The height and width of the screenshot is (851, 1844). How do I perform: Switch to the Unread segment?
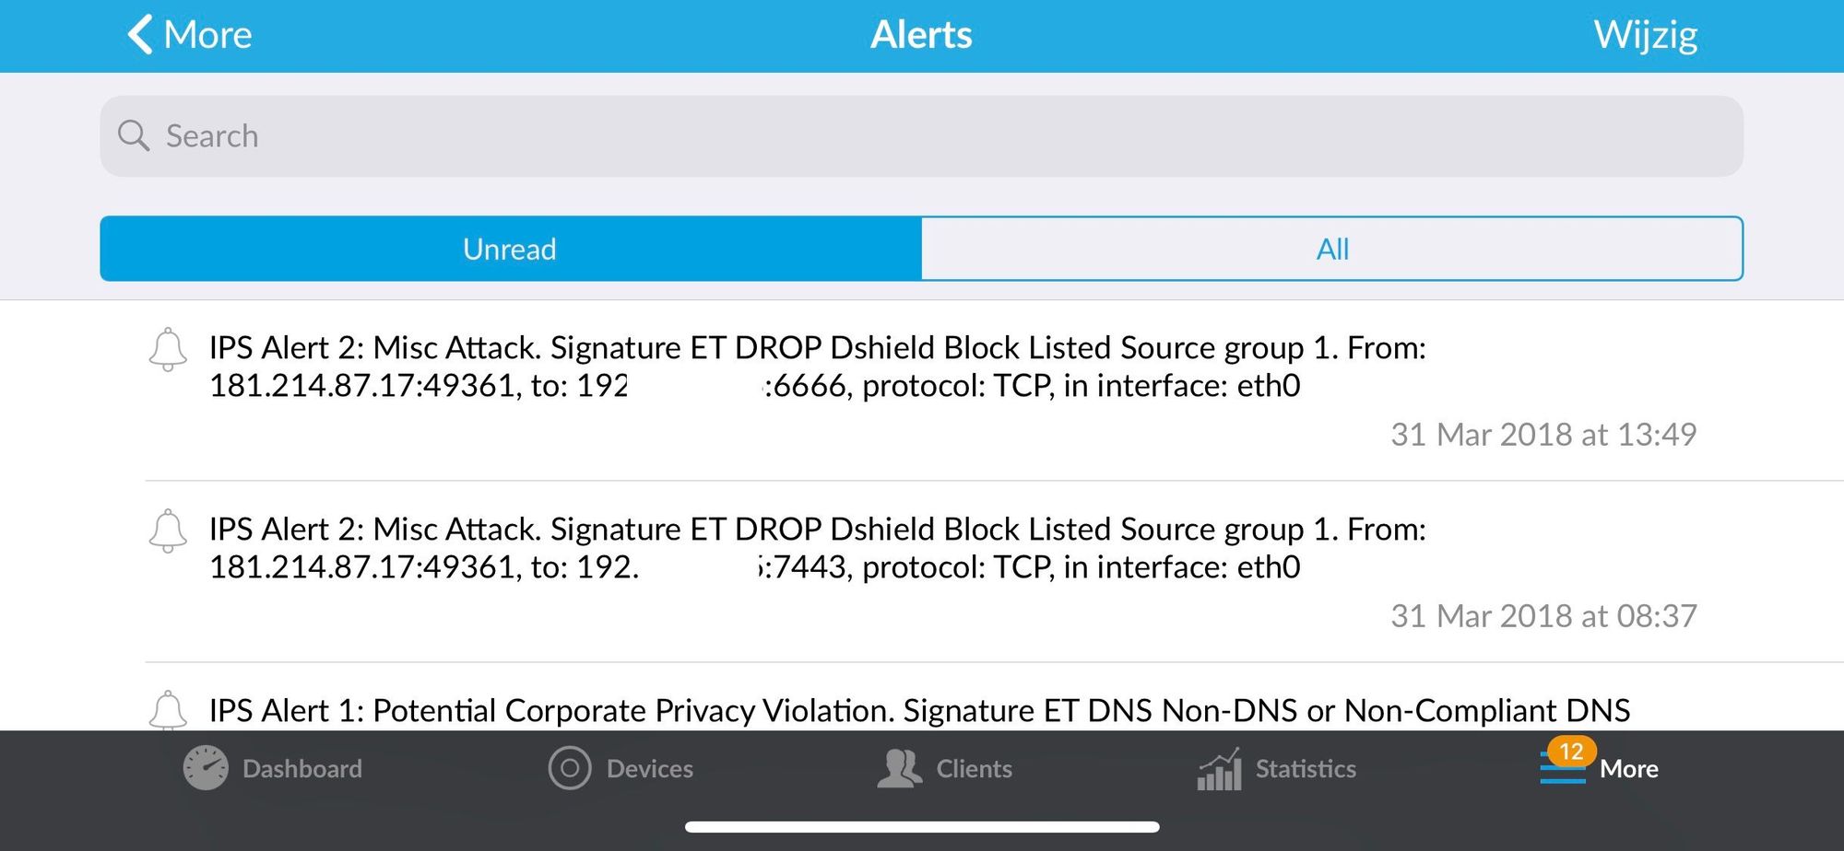(511, 249)
